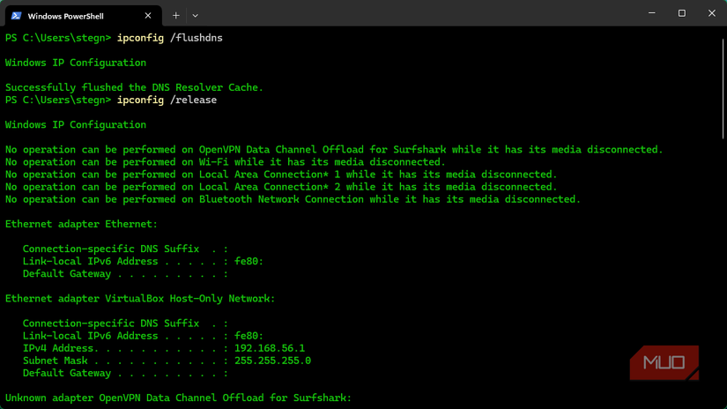Viewport: 727px width, 409px height.
Task: Click the MUO logo watermark
Action: (664, 362)
